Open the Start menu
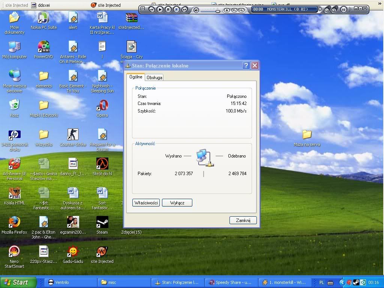Screen dimensions: 384x288 18,282
